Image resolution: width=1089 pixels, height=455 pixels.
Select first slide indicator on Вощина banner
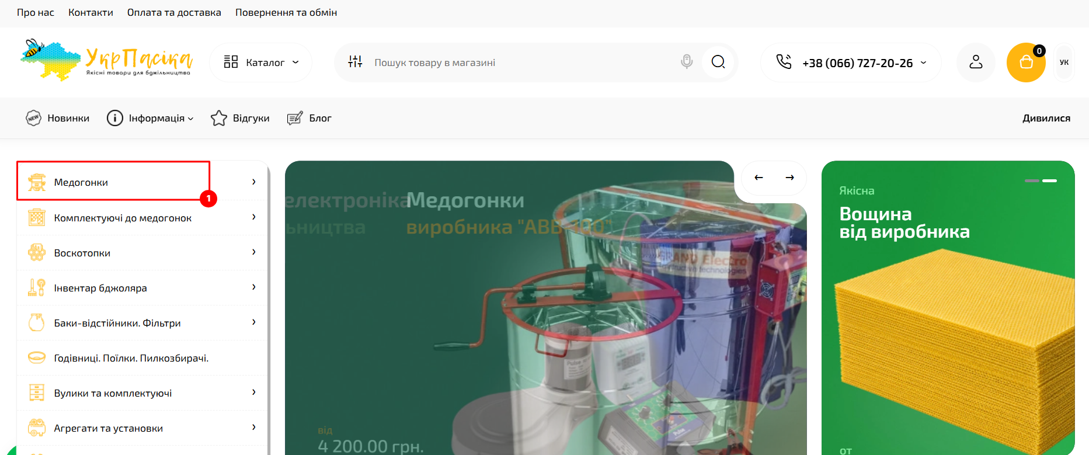coord(1032,181)
